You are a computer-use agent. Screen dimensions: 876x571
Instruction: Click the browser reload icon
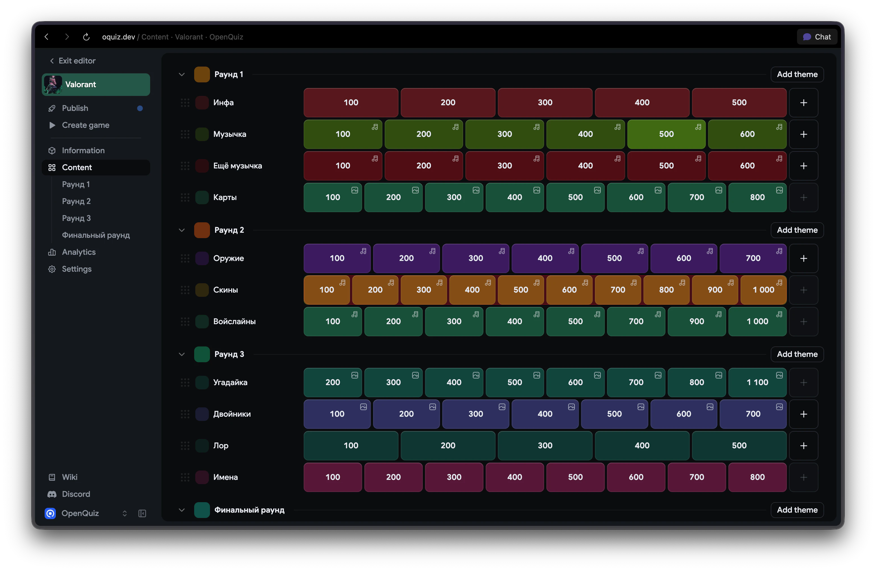tap(86, 37)
